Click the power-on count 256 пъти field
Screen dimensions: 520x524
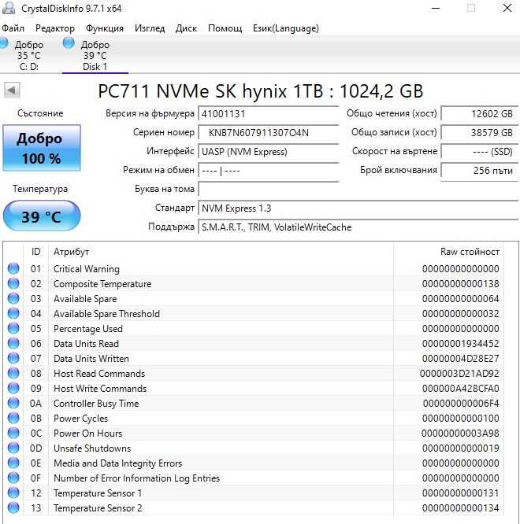click(x=480, y=171)
